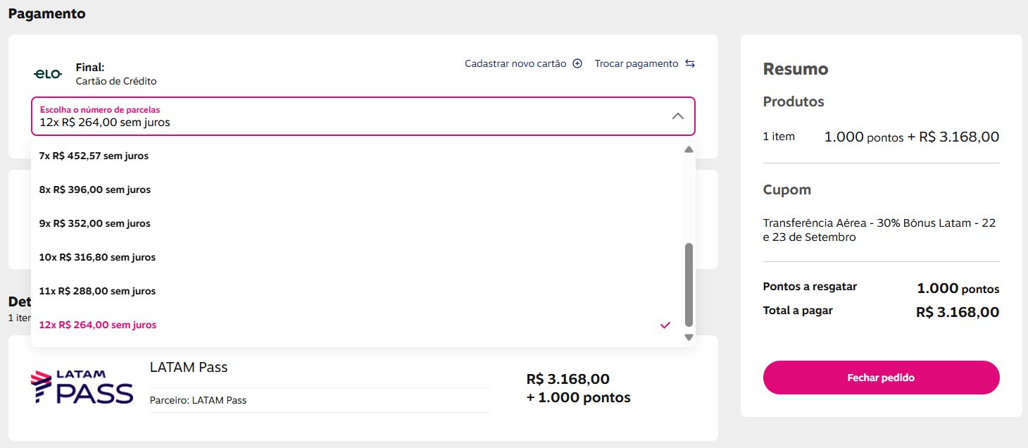Select 8x R$ 396,00 sem juros
The height and width of the screenshot is (448, 1028).
pos(357,189)
